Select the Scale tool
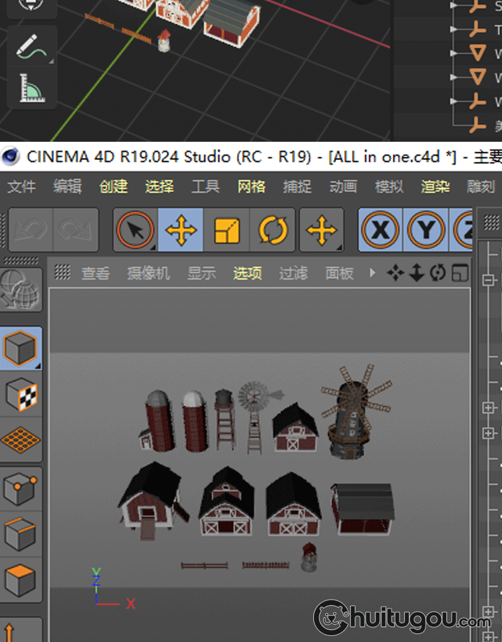The width and height of the screenshot is (502, 642). coord(227,231)
